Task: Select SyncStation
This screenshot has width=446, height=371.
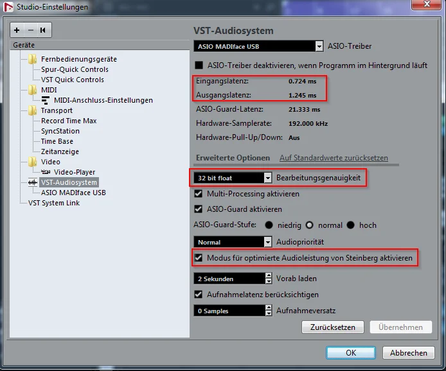Action: [60, 131]
